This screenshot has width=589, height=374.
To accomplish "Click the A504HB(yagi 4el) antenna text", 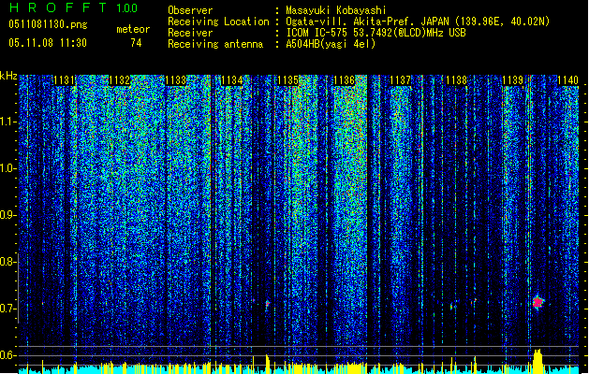I will coord(331,44).
